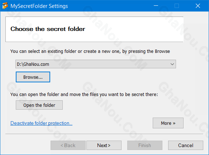This screenshot has height=155, width=209.
Task: Expand extra options with More »
Action: coord(168,123)
